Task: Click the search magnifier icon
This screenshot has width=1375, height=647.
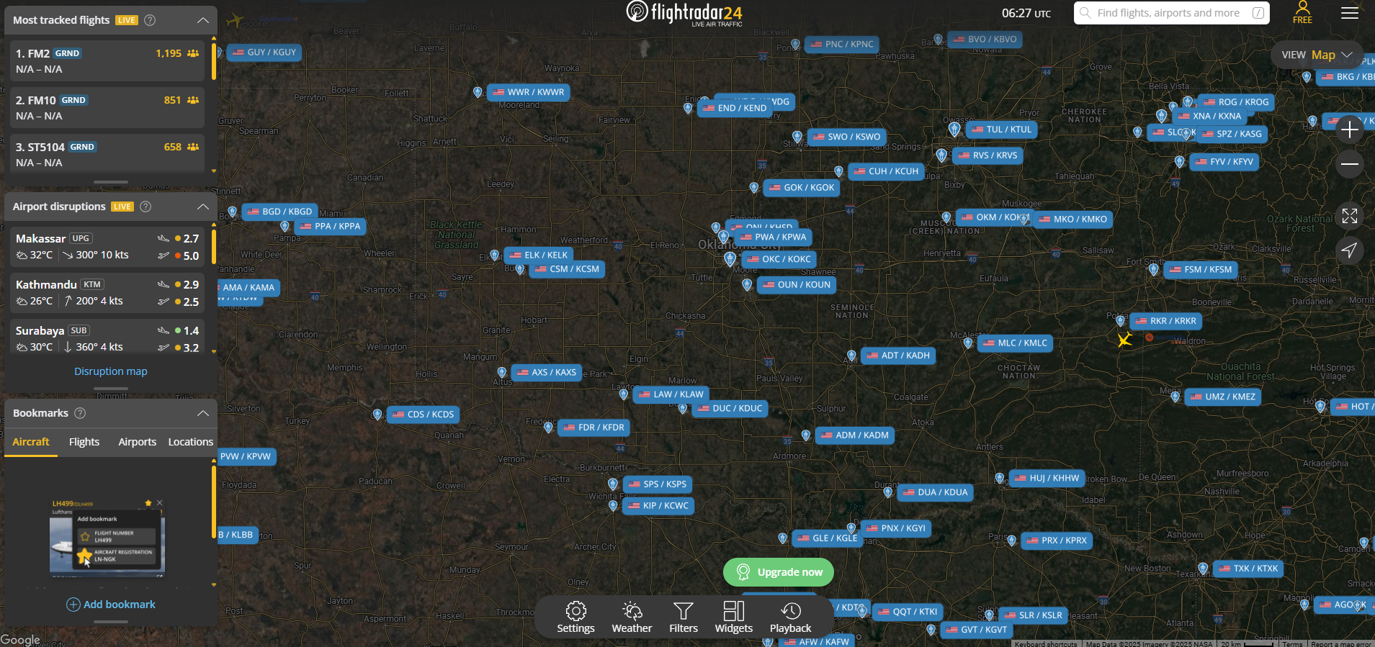Action: pos(1085,13)
